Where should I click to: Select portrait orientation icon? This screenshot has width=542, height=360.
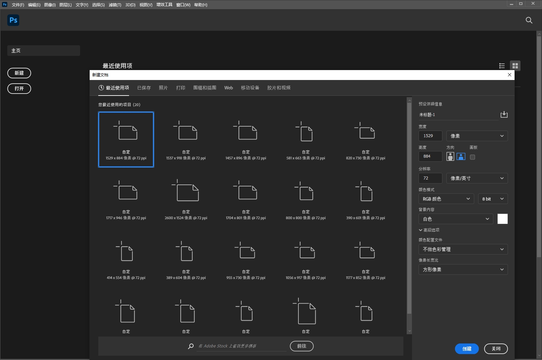click(450, 157)
